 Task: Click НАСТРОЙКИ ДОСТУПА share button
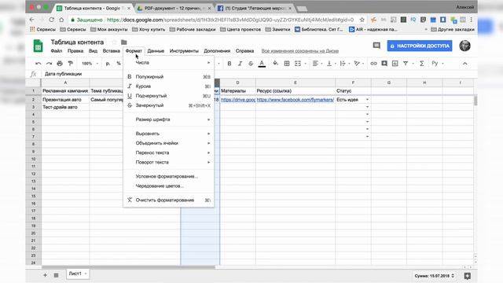420,46
